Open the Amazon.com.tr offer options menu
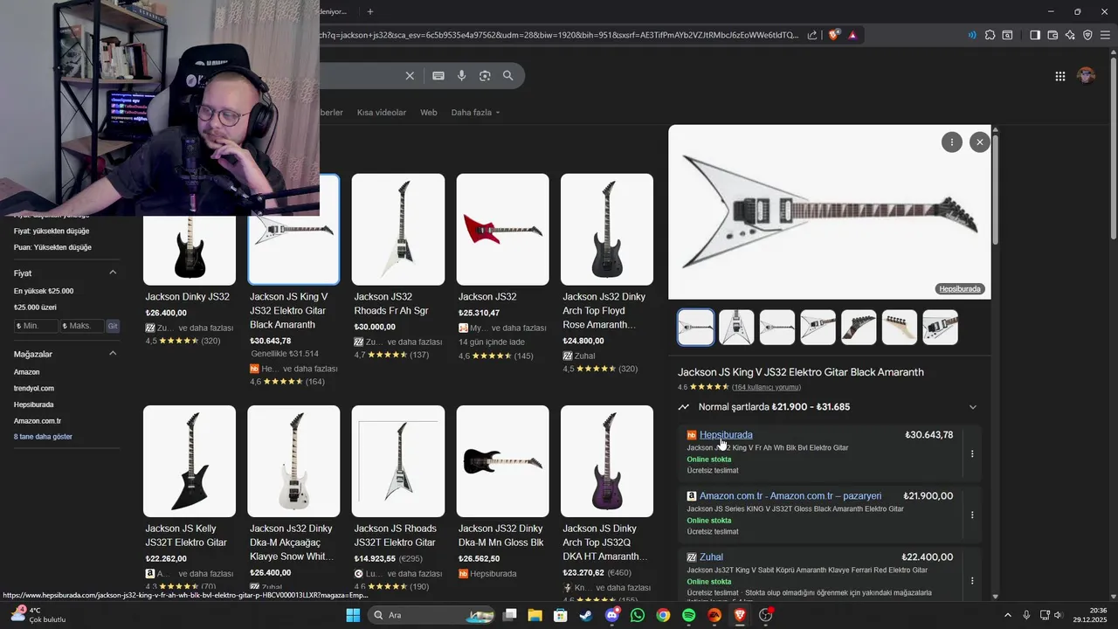 [x=972, y=515]
